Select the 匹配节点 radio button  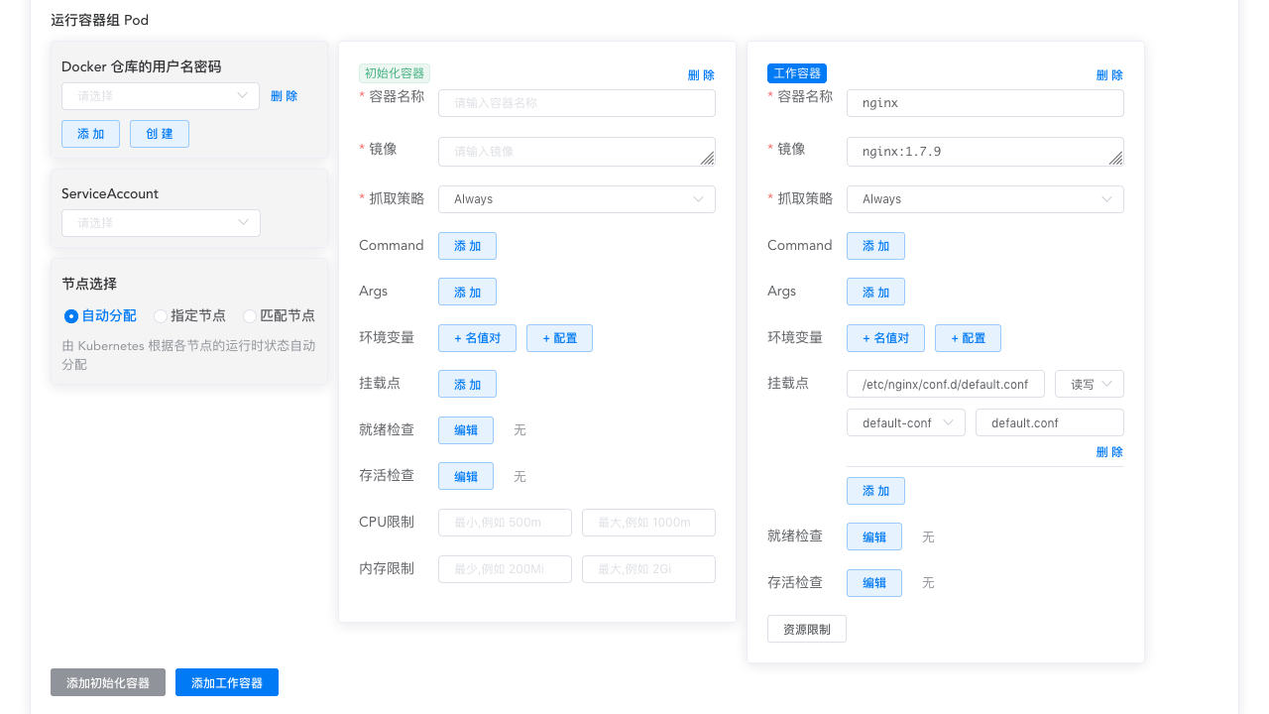point(250,315)
